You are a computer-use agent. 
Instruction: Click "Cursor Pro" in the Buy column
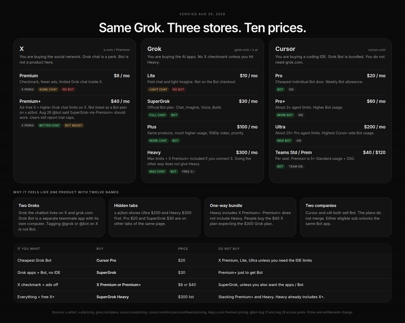106,260
